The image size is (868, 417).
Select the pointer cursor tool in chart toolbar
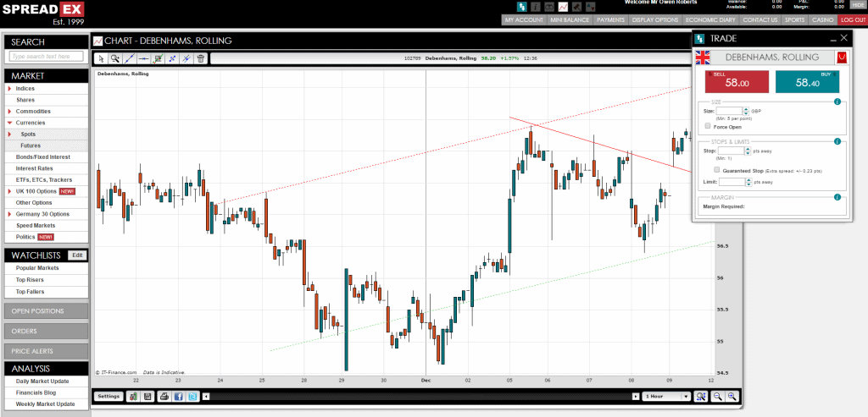click(101, 58)
